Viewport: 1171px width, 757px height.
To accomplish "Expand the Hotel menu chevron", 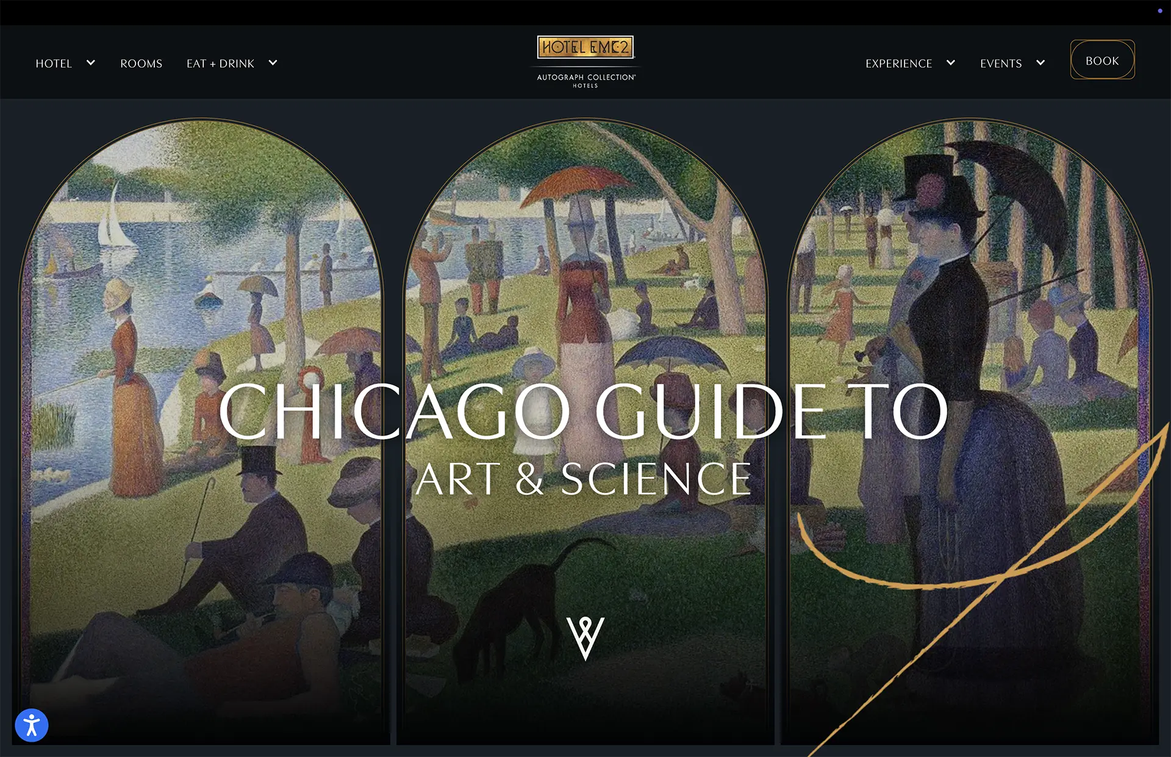I will click(x=91, y=63).
